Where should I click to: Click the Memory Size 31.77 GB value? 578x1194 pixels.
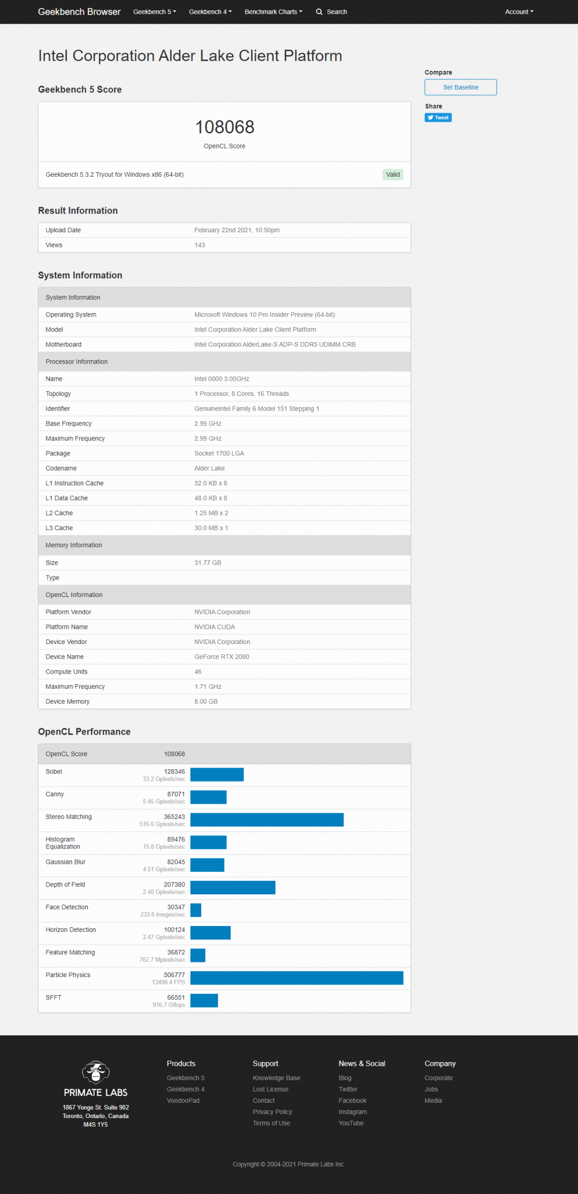click(207, 563)
